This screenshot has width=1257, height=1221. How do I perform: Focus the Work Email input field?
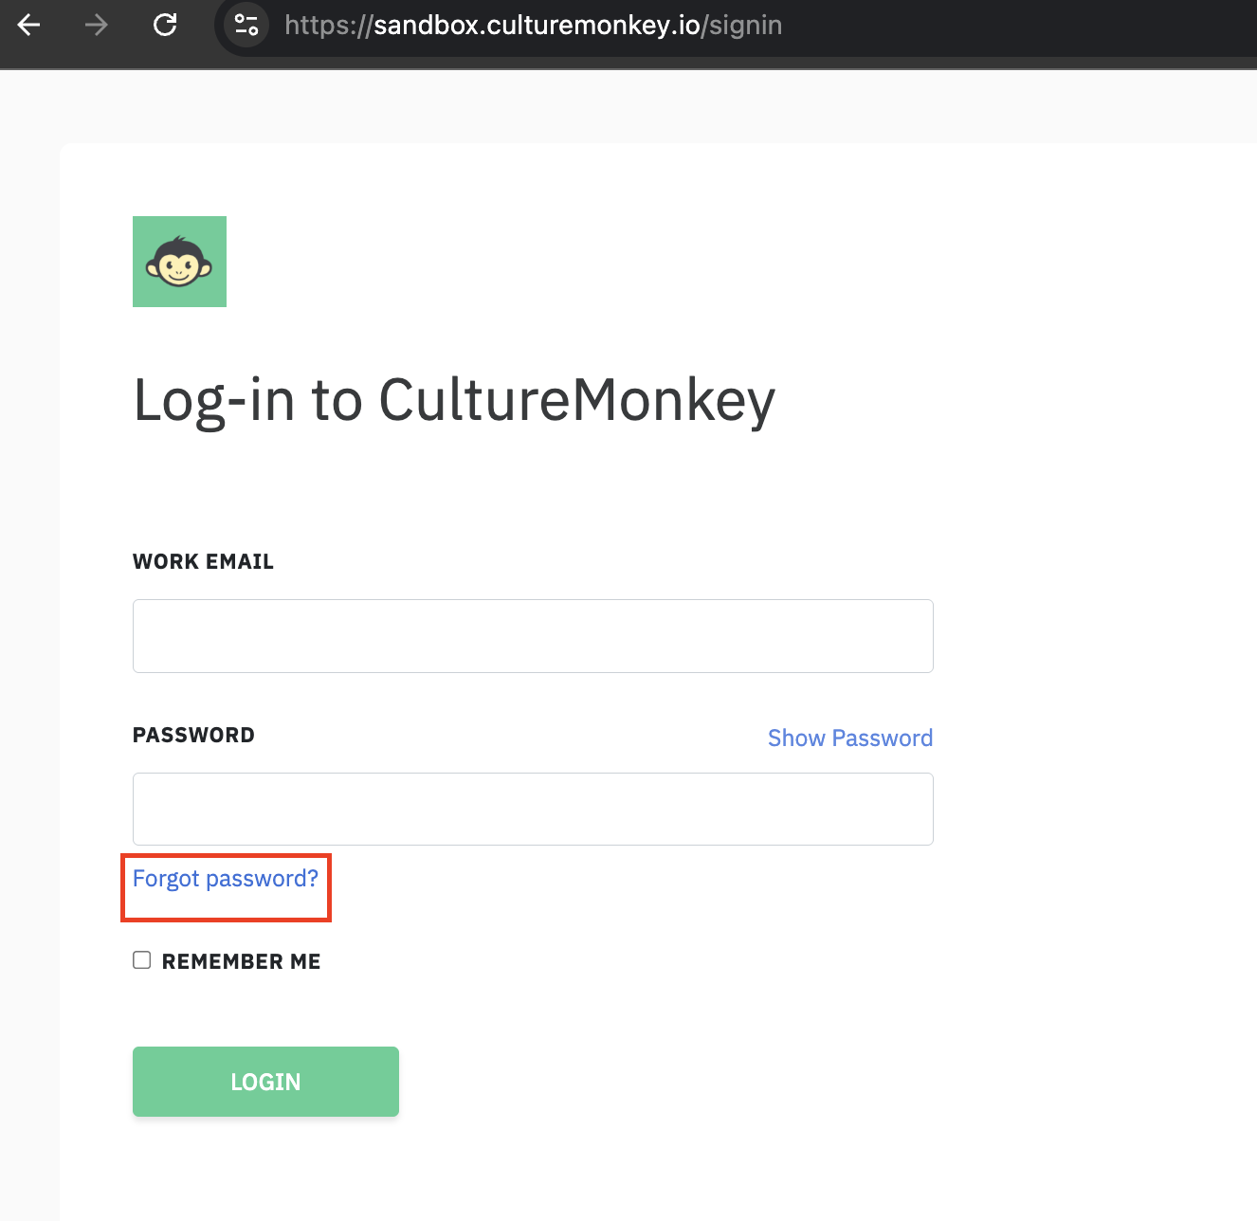(533, 636)
